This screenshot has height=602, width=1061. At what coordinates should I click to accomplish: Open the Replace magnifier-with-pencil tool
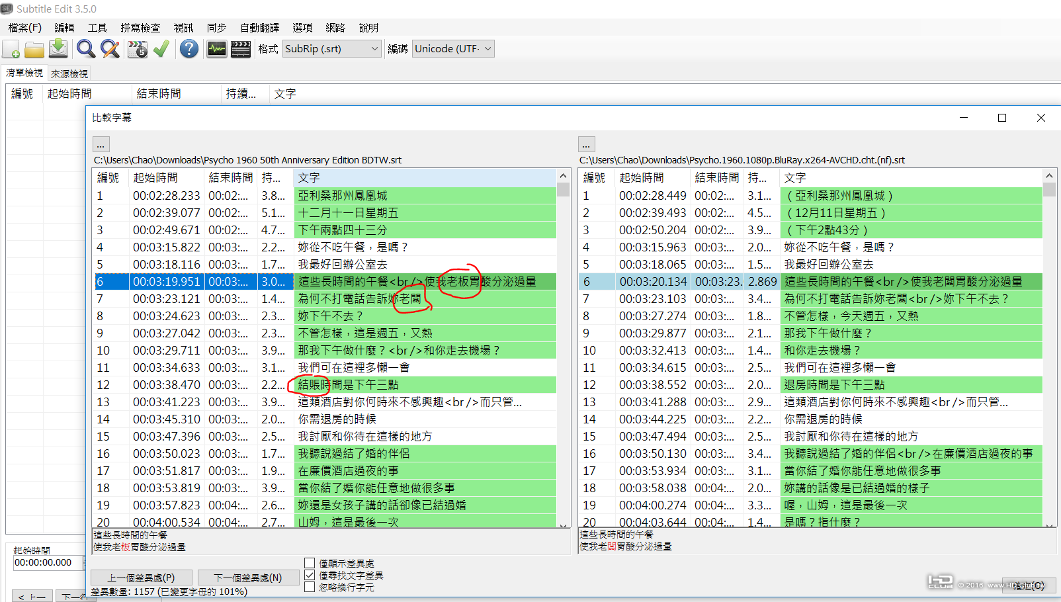tap(110, 49)
